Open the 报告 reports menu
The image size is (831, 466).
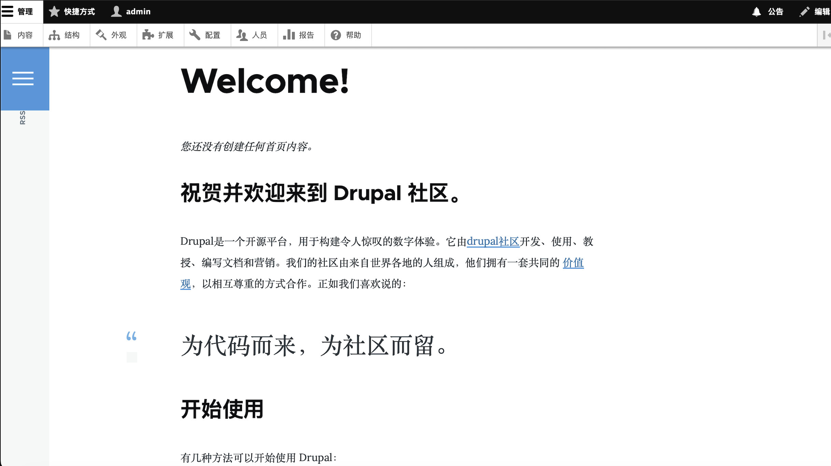[x=301, y=35]
